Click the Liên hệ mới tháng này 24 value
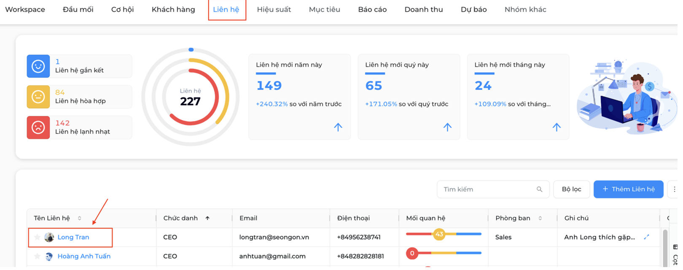Screen dimensions: 683x270 tap(483, 86)
